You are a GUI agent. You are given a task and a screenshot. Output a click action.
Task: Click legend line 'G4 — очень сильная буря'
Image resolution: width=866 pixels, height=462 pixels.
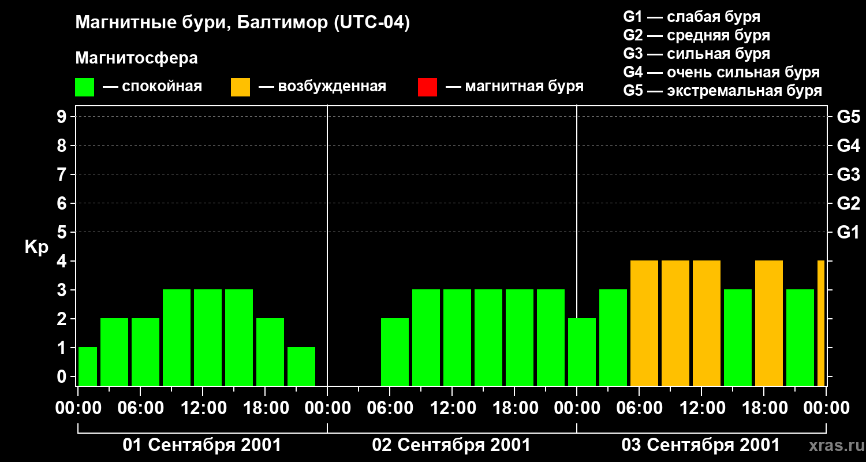[x=721, y=72]
